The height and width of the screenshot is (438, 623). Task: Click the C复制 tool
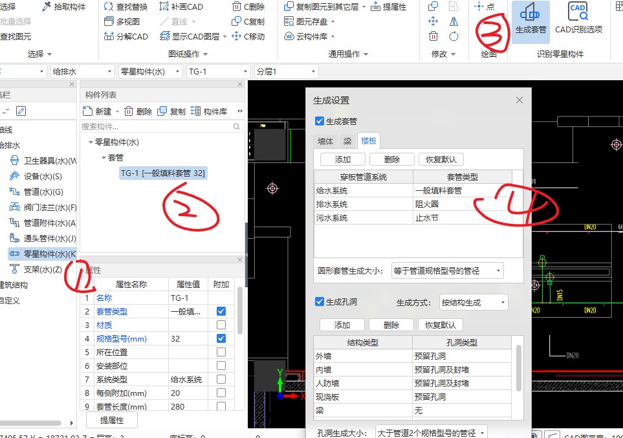[248, 21]
